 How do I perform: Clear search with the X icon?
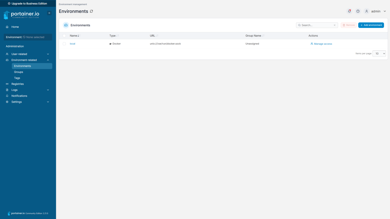pyautogui.click(x=335, y=25)
